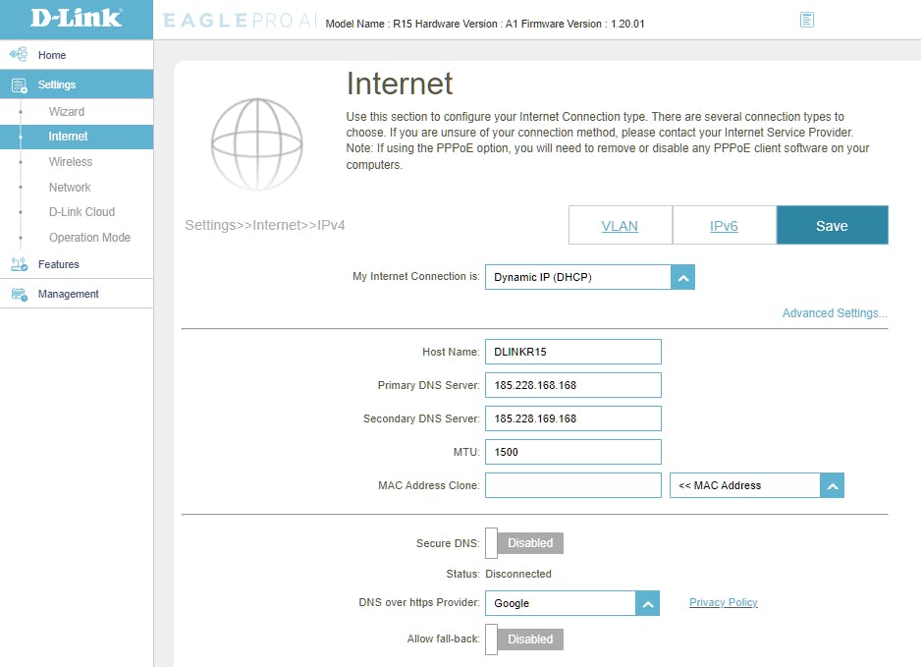Click the Host Name input field
The height and width of the screenshot is (667, 921).
[572, 352]
